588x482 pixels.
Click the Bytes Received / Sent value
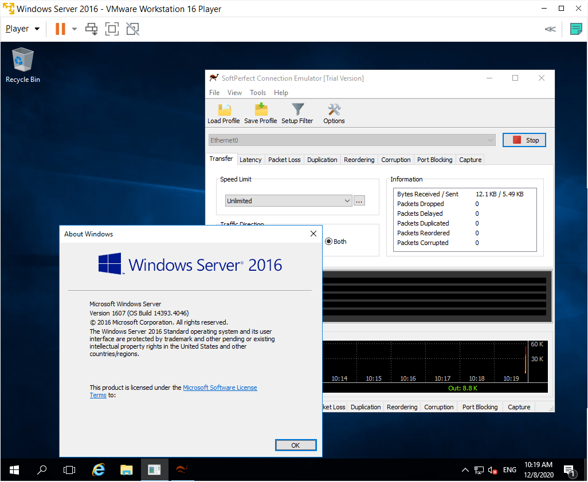500,195
